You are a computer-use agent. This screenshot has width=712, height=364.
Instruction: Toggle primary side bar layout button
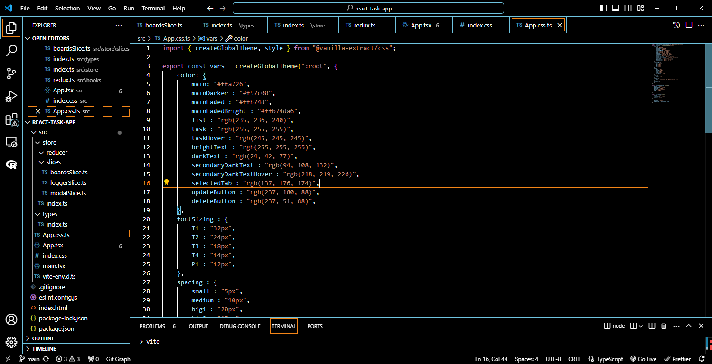tap(603, 8)
